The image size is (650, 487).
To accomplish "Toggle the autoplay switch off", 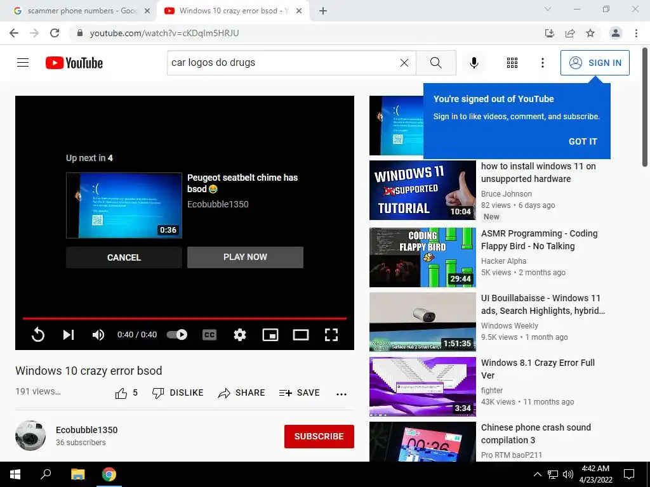I will 177,335.
